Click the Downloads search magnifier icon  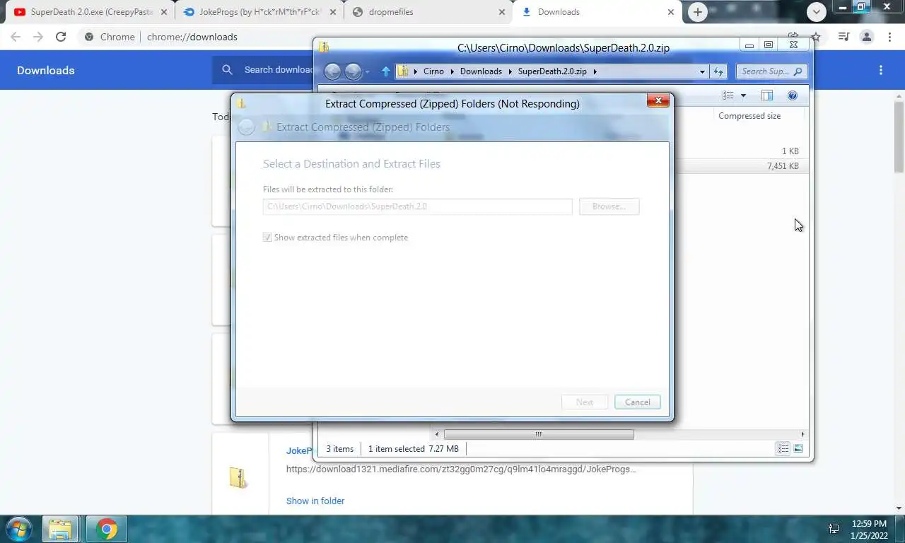tap(227, 69)
